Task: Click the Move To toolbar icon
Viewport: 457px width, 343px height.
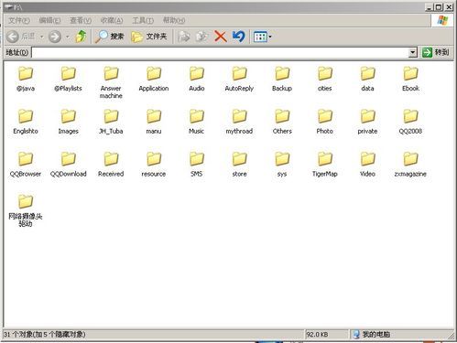Action: coord(184,37)
